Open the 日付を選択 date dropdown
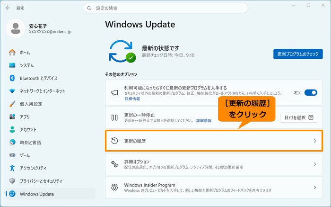The height and width of the screenshot is (207, 331). pos(299,117)
